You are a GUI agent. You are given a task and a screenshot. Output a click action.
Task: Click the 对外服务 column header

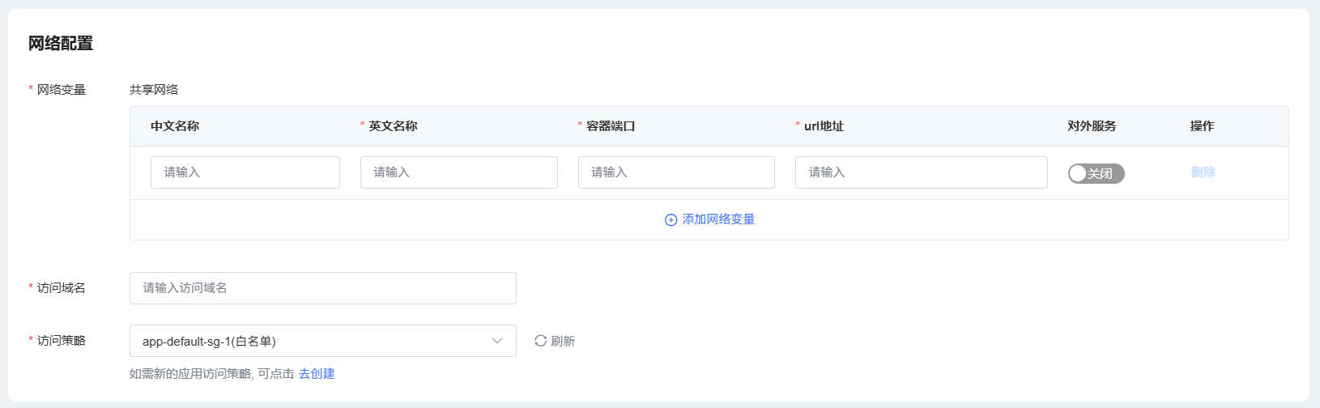1092,126
